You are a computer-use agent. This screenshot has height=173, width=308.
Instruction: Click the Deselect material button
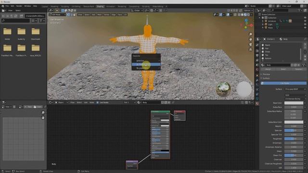click(x=298, y=69)
